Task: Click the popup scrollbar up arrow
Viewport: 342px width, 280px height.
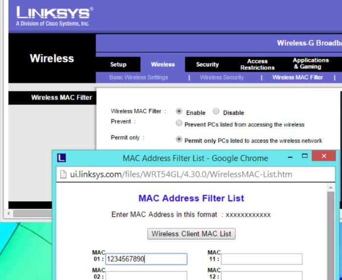Action: pos(331,187)
